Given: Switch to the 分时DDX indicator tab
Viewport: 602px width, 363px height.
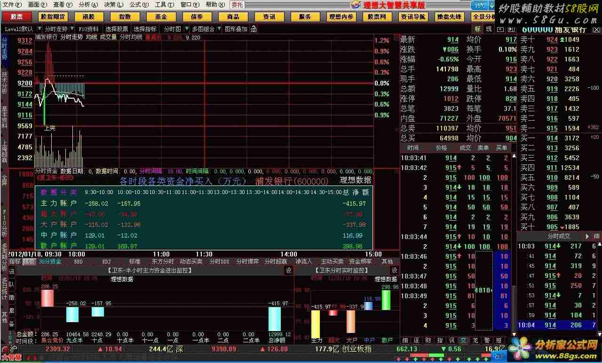Looking at the screenshot, I should (x=219, y=262).
